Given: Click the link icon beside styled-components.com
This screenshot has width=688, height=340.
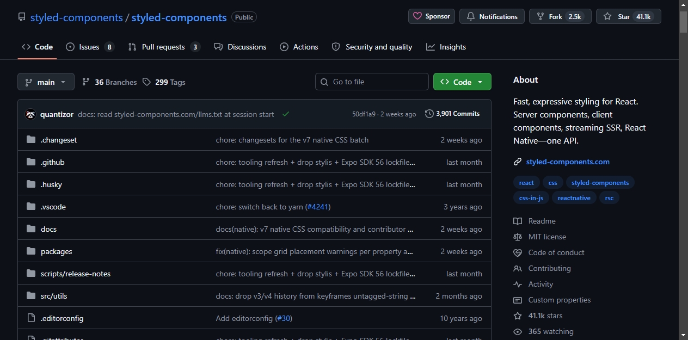Looking at the screenshot, I should pyautogui.click(x=518, y=162).
